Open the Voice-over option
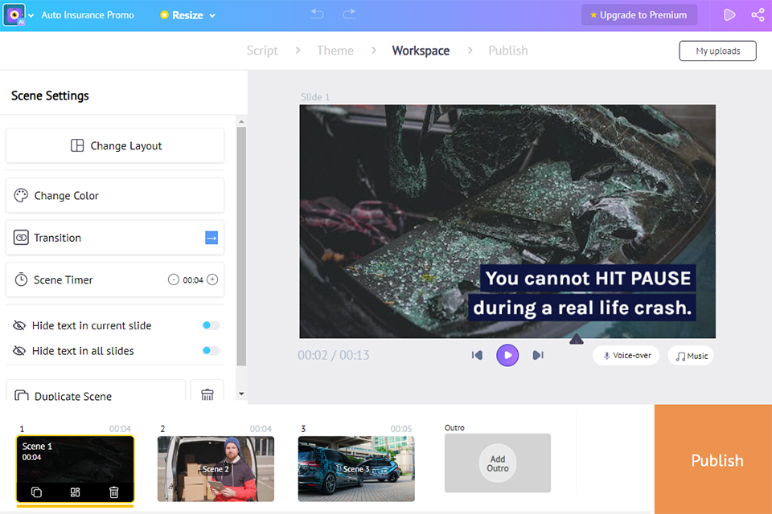Viewport: 772px width, 514px height. (626, 356)
